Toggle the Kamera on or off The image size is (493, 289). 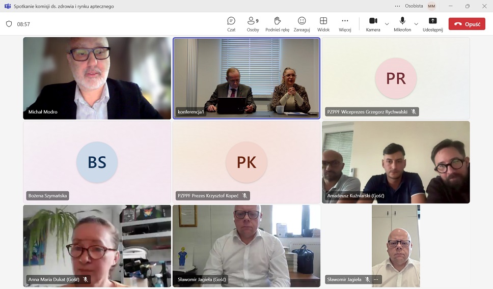(373, 23)
